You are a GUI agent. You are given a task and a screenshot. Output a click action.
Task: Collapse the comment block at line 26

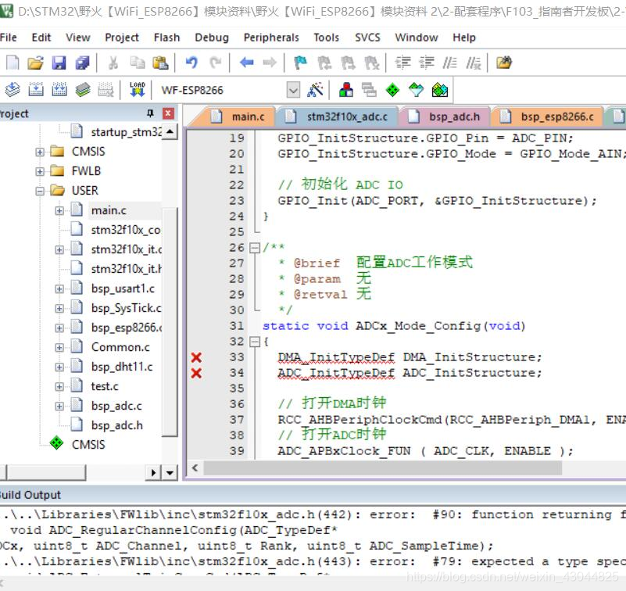[255, 248]
